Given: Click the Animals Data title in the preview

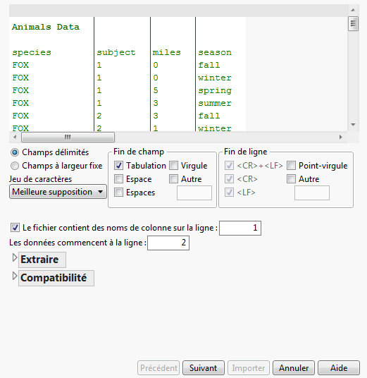Looking at the screenshot, I should point(46,27).
